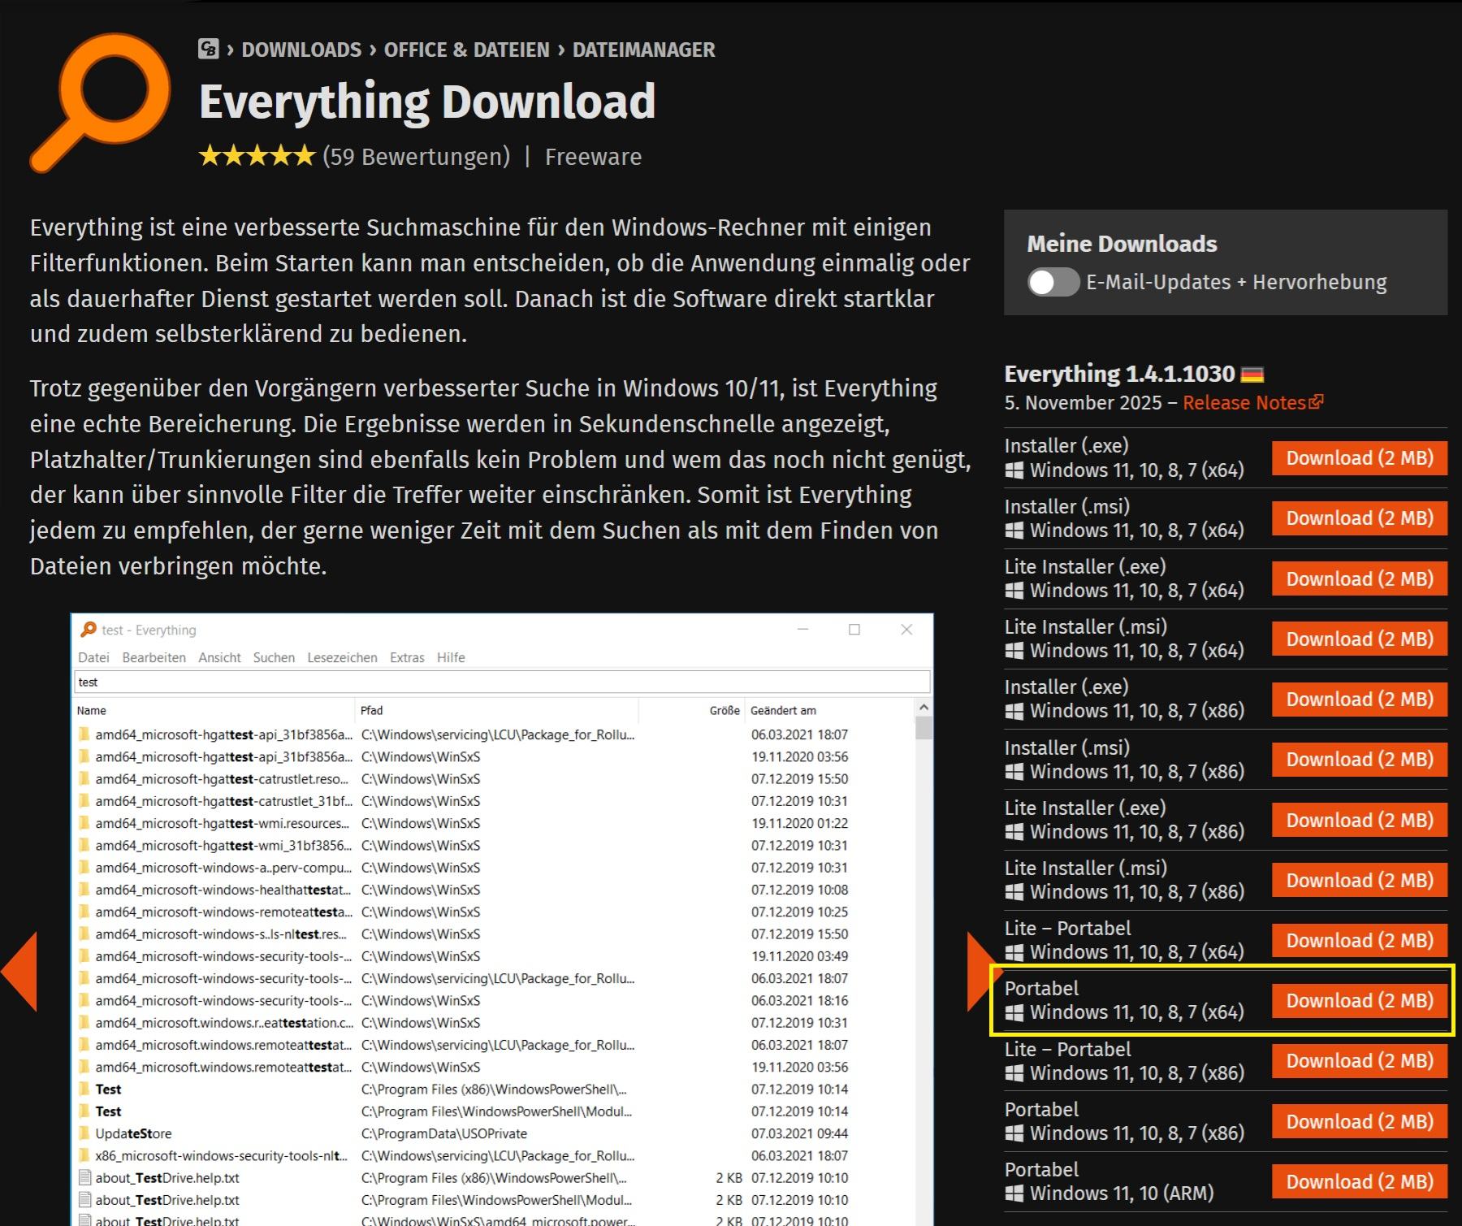Download the Portabel ARM version

click(x=1360, y=1182)
